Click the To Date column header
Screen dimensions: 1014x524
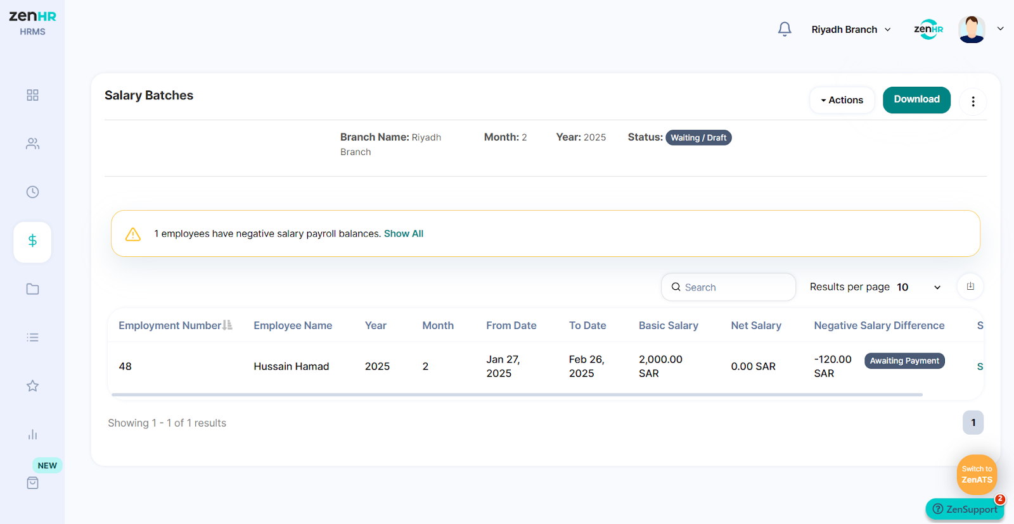[x=587, y=325]
